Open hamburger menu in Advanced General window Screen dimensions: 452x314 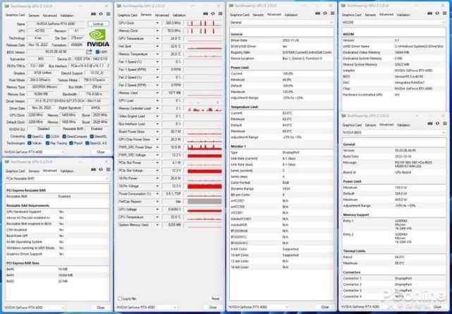(x=332, y=13)
